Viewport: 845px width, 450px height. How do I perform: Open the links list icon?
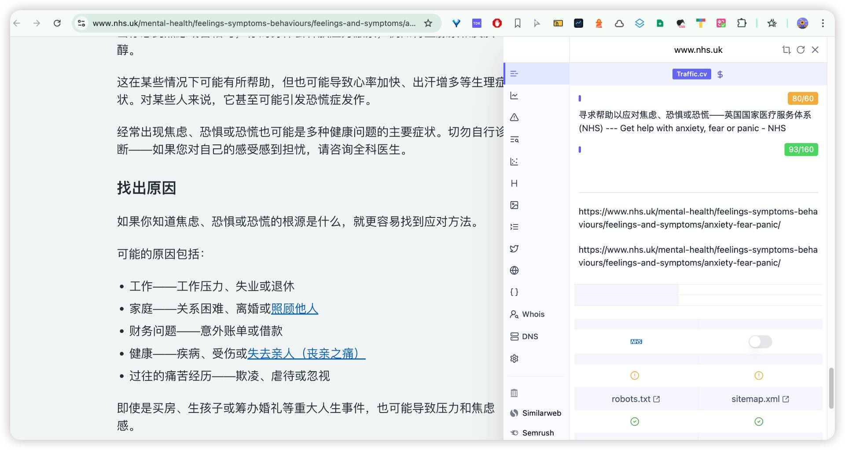click(514, 227)
